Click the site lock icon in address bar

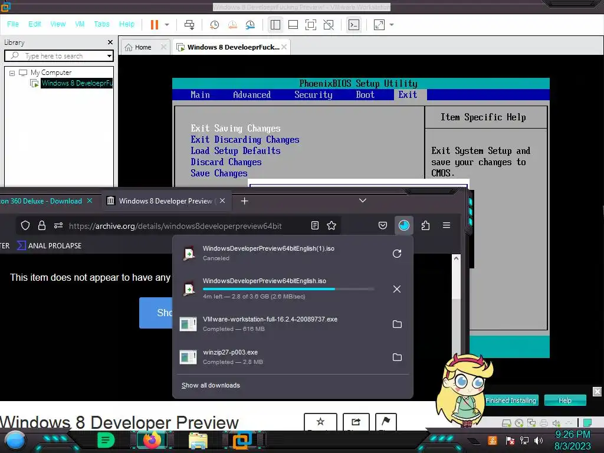coord(42,226)
